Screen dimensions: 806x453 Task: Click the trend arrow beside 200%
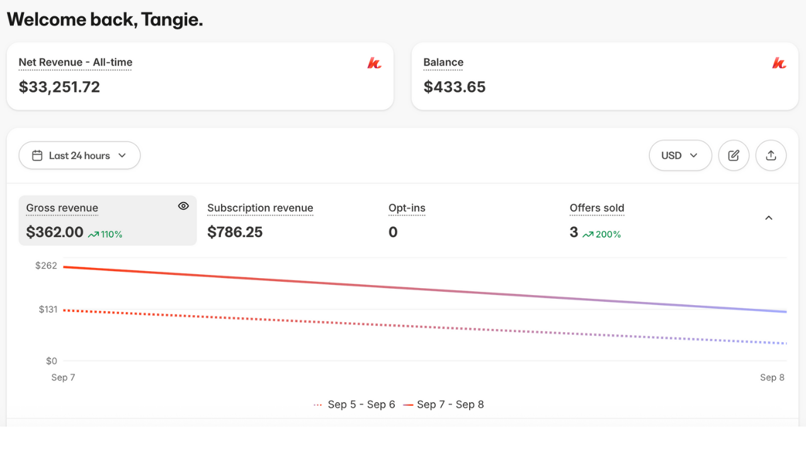[588, 235]
